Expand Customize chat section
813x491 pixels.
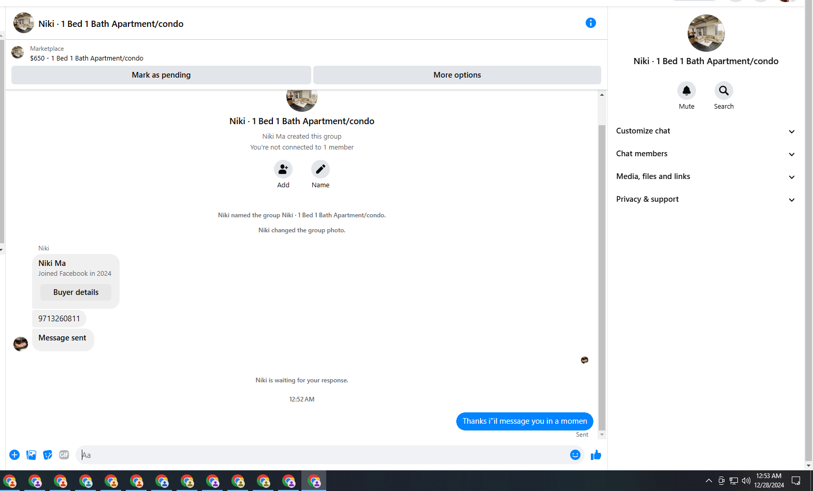706,131
